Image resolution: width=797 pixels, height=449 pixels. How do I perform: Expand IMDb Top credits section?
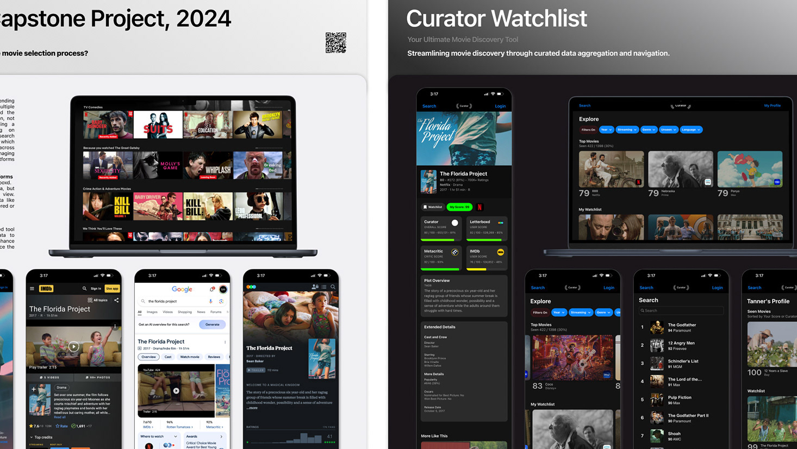[41, 437]
